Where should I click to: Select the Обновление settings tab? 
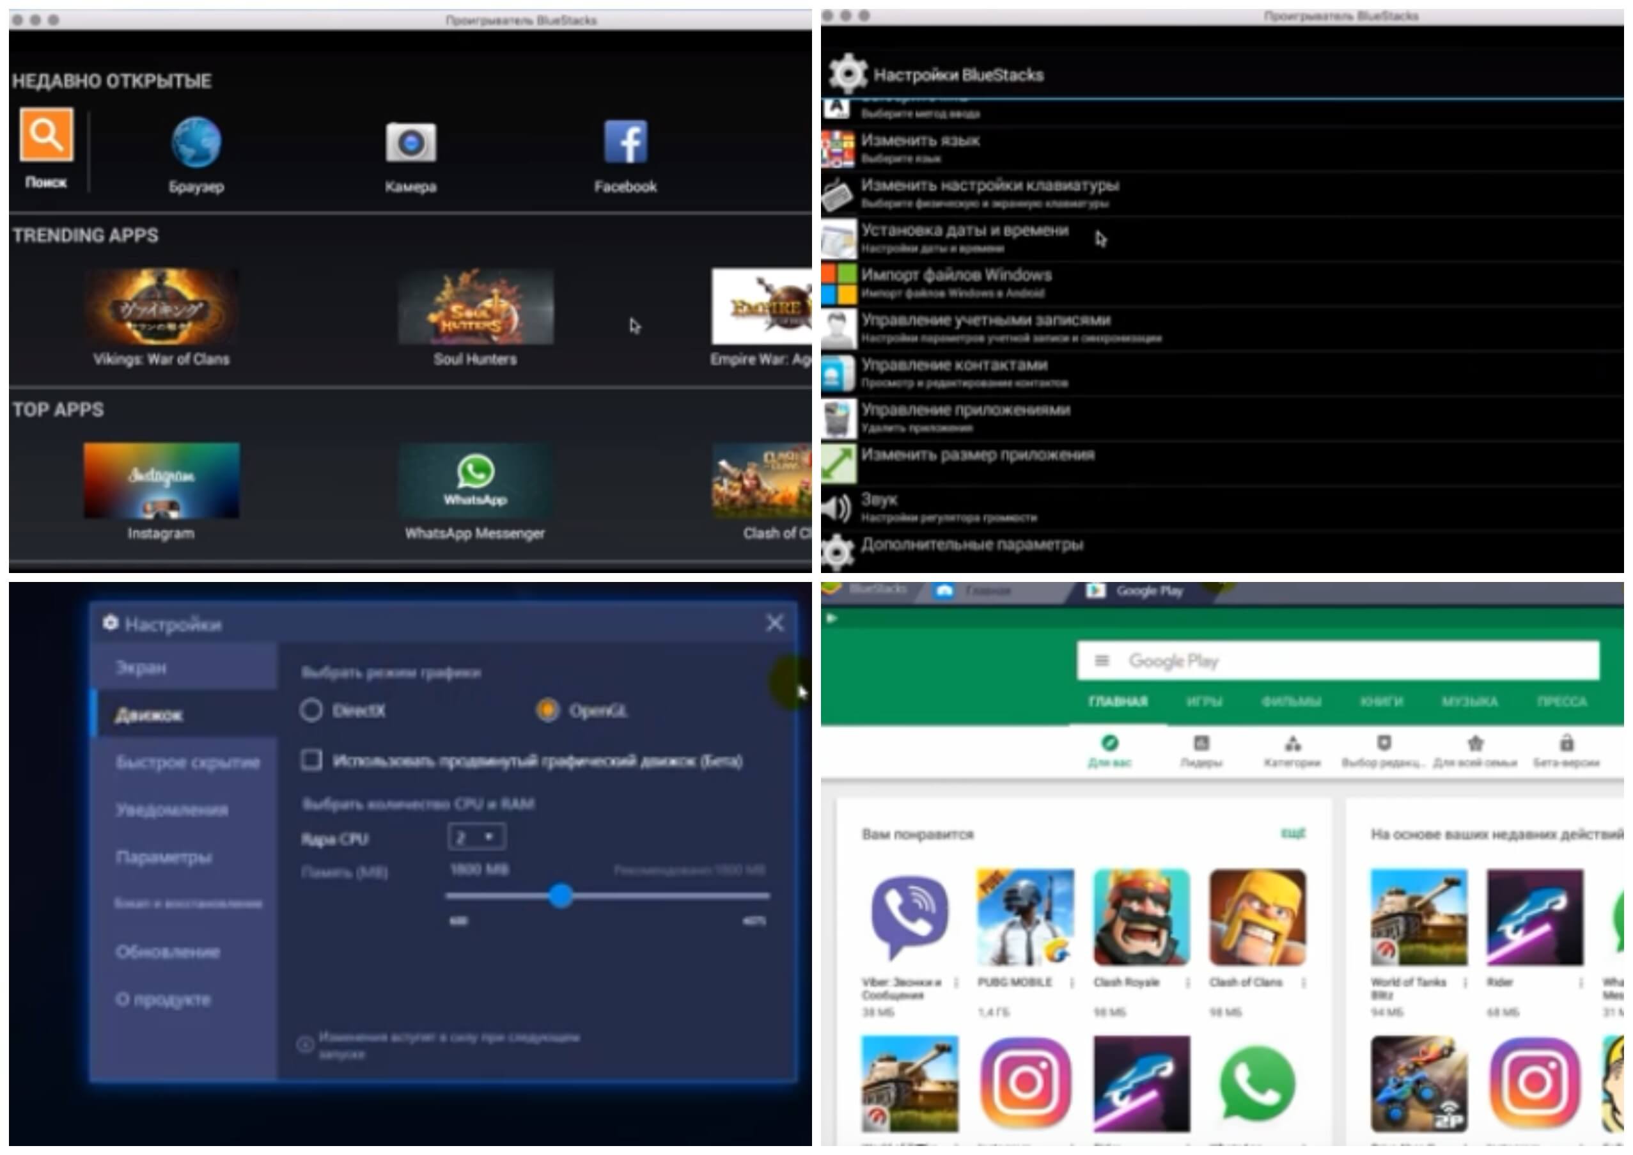pos(184,951)
